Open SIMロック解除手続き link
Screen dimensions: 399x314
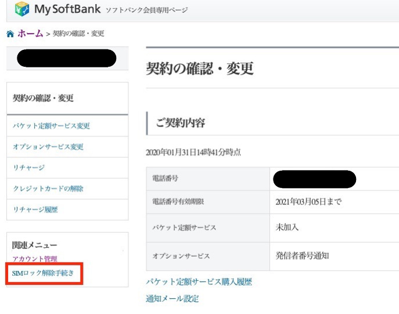point(43,273)
